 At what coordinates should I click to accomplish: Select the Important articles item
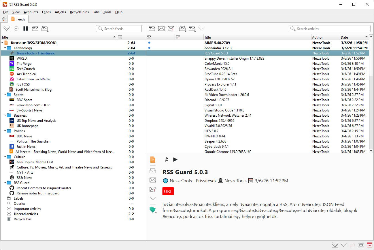tap(27, 209)
